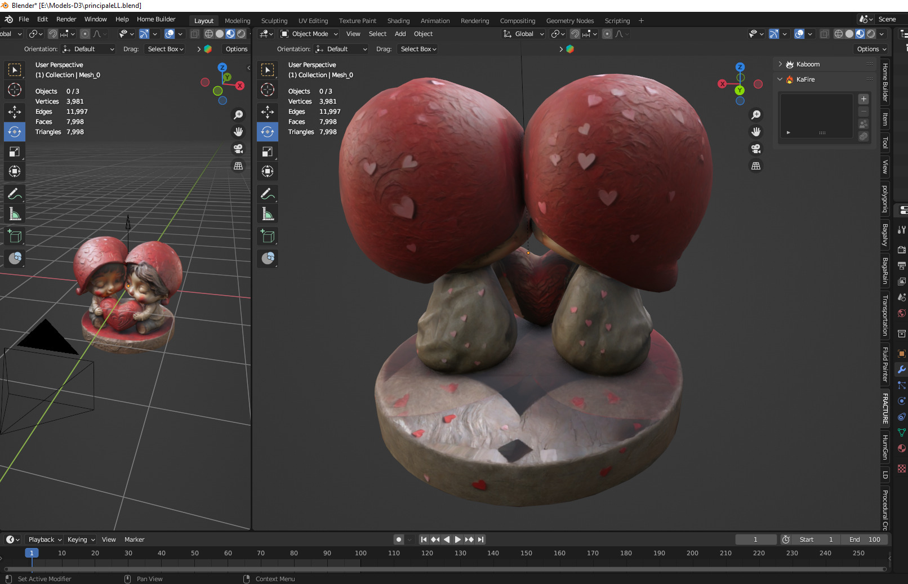Click the blue frame 1 playhead marker
Image resolution: width=908 pixels, height=584 pixels.
(x=32, y=553)
